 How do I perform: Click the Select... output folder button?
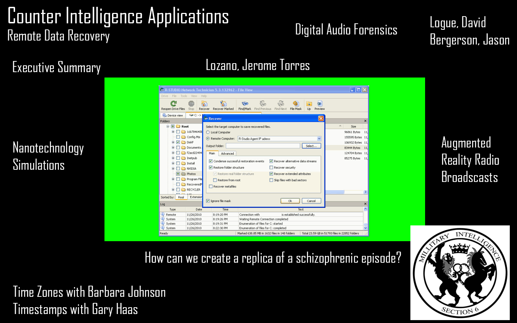tap(311, 146)
